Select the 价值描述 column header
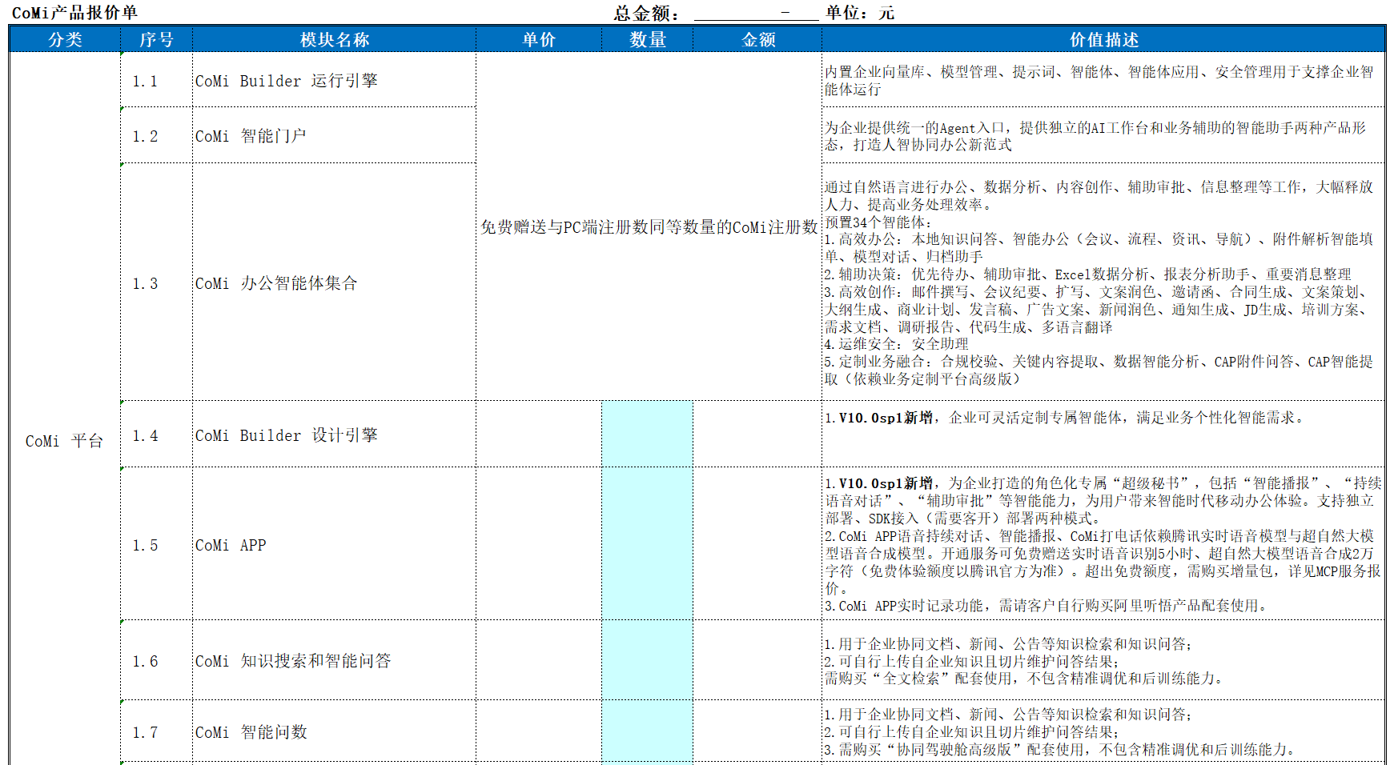 (1103, 39)
